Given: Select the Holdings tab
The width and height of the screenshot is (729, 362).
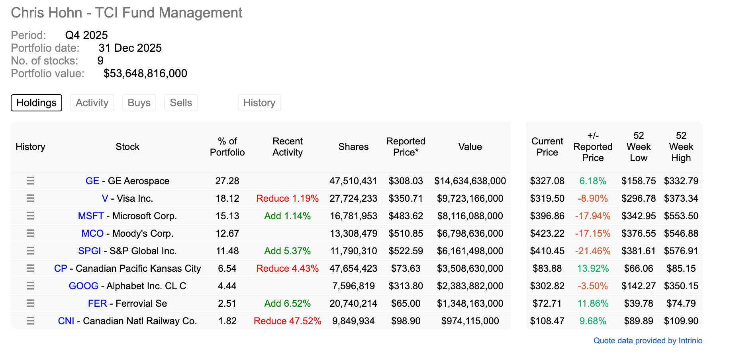Looking at the screenshot, I should pyautogui.click(x=36, y=103).
